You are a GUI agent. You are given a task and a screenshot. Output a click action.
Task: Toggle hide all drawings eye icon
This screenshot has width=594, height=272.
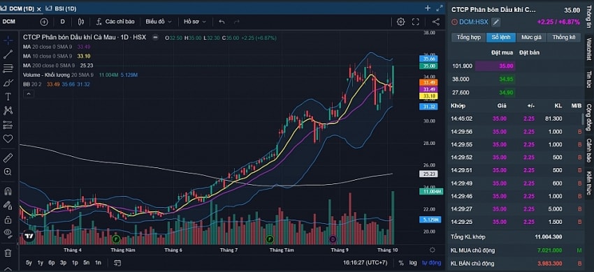(x=8, y=233)
